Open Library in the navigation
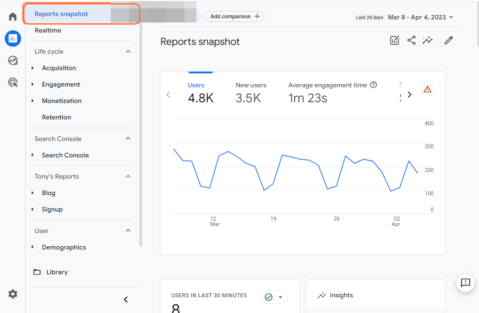The width and height of the screenshot is (479, 313). pyautogui.click(x=57, y=272)
